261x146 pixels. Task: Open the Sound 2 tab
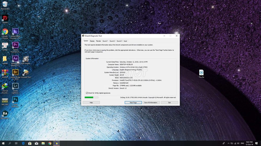pos(112,41)
